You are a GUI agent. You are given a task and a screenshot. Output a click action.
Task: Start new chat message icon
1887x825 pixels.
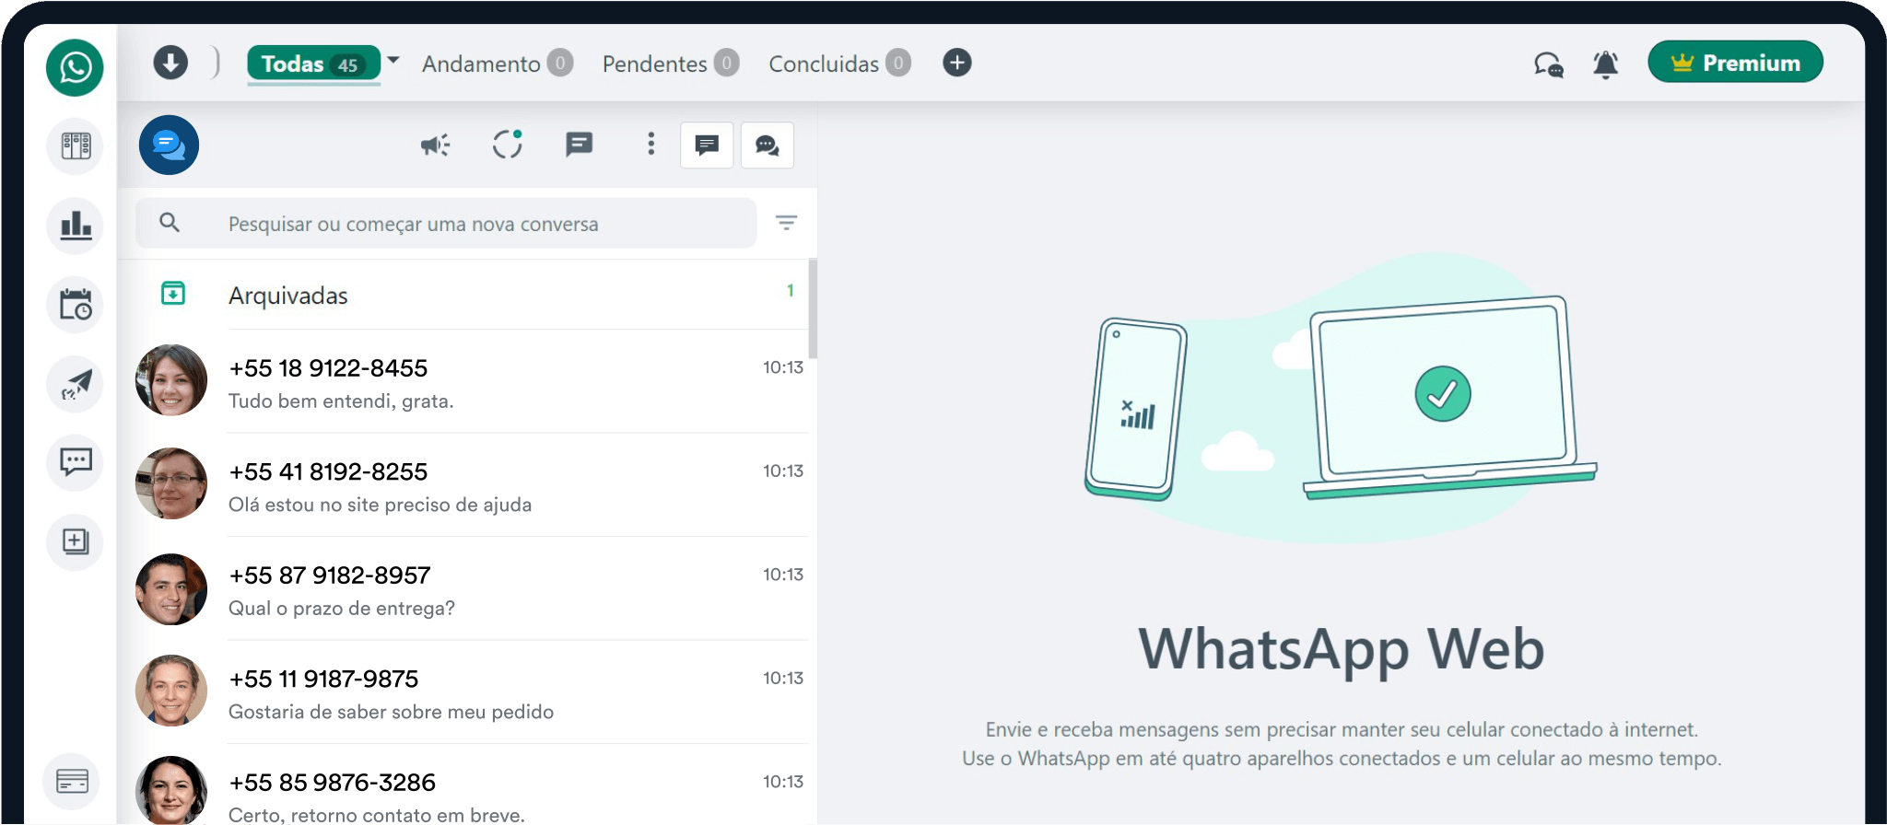579,145
